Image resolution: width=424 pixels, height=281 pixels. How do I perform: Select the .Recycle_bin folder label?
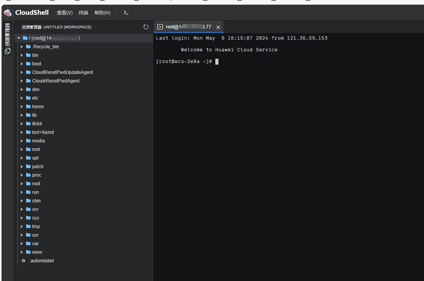pyautogui.click(x=45, y=47)
